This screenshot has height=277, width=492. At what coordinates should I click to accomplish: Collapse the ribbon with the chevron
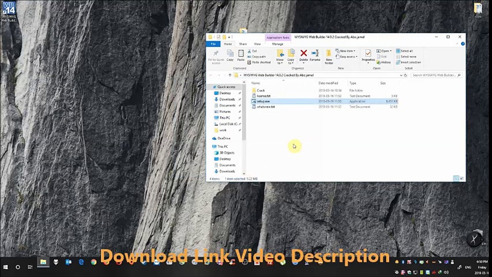click(457, 44)
